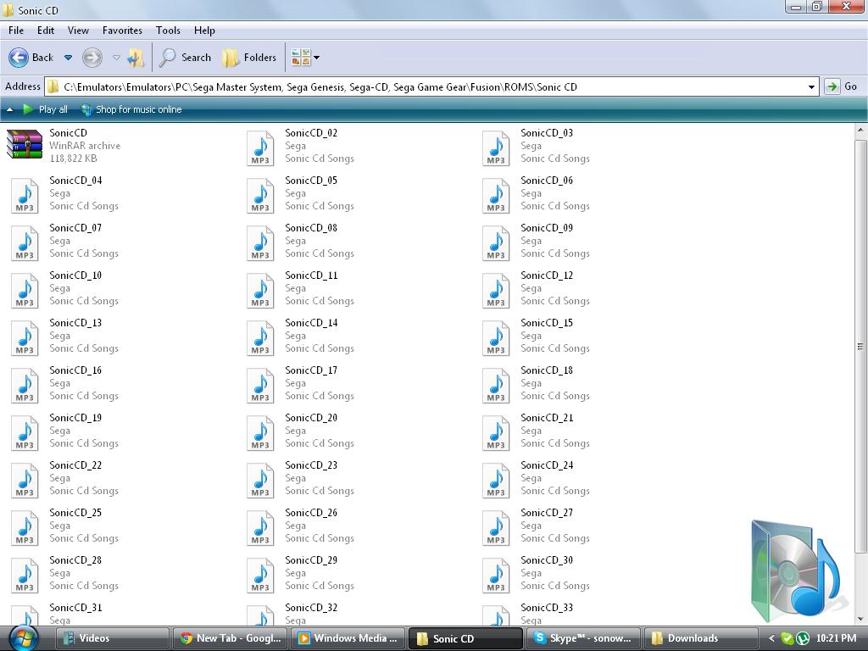
Task: Select the SonicCD_02 MP3 file icon
Action: 260,147
